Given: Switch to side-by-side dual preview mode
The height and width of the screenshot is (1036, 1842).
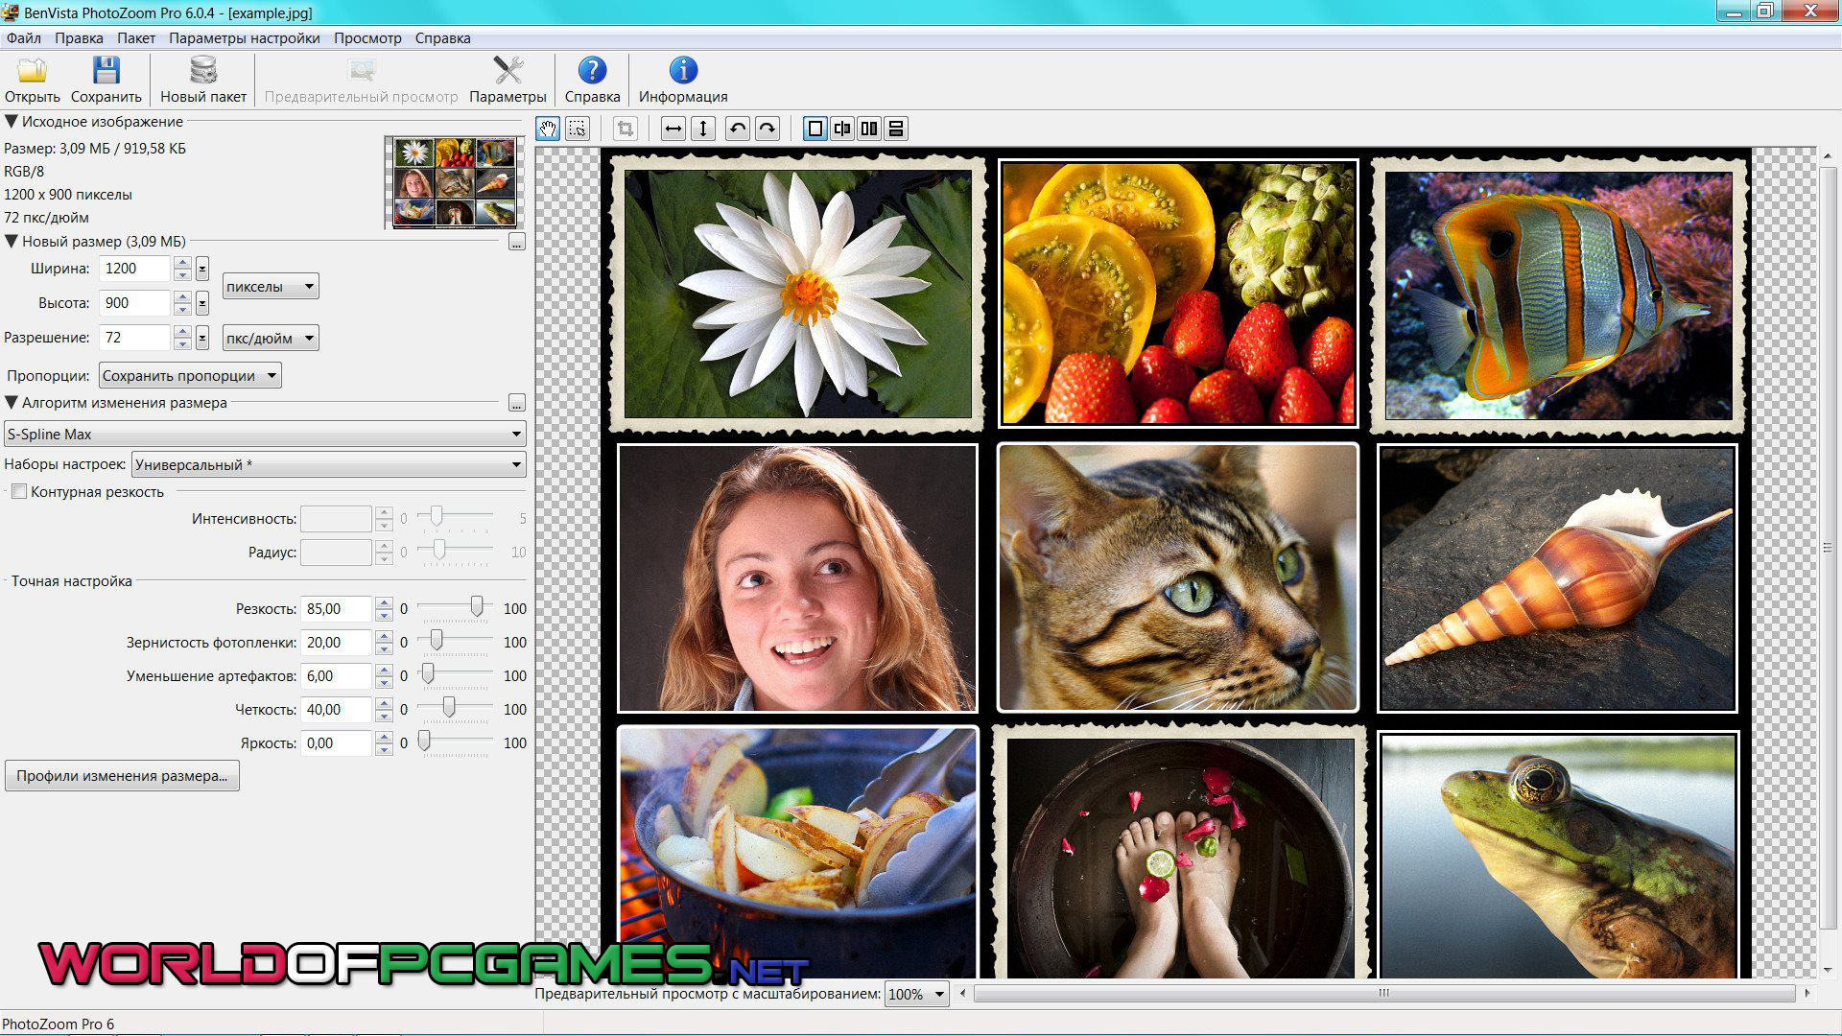Looking at the screenshot, I should (x=869, y=129).
